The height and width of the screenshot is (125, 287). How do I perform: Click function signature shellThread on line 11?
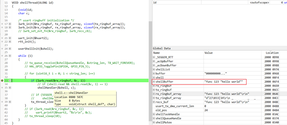coord(33,3)
